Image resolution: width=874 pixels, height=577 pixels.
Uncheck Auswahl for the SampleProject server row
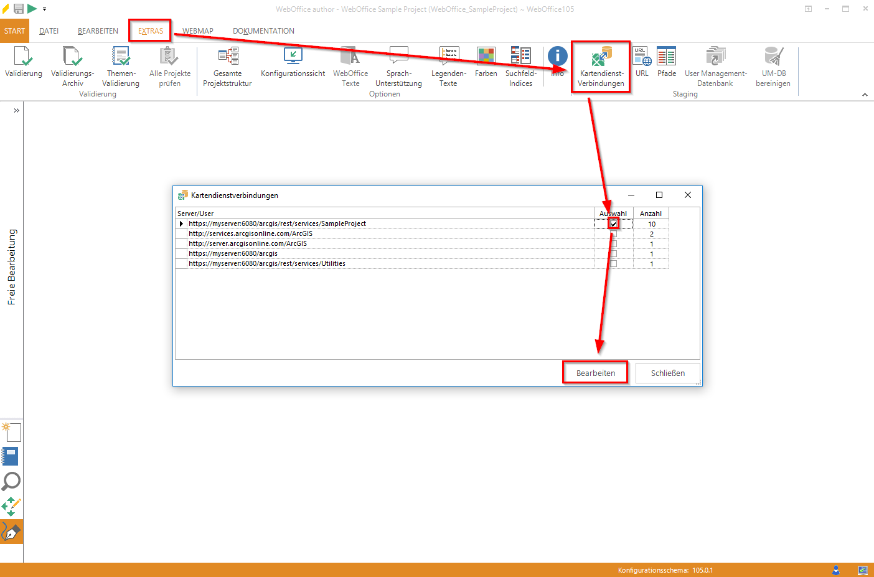(614, 224)
